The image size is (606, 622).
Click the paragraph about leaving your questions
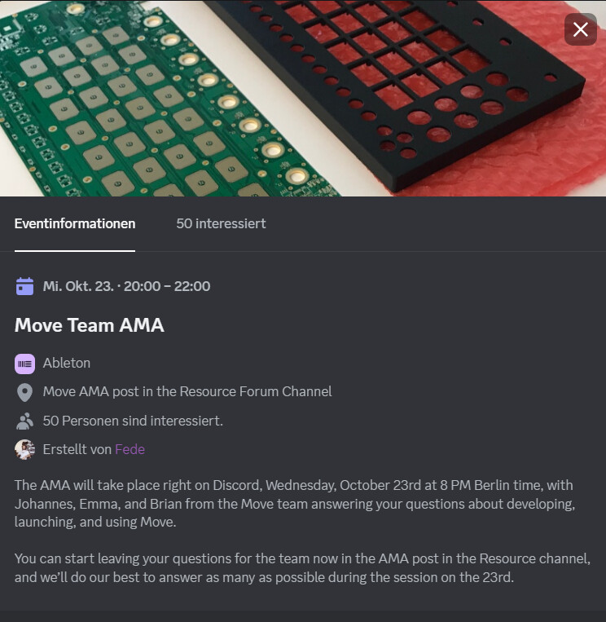tap(302, 567)
